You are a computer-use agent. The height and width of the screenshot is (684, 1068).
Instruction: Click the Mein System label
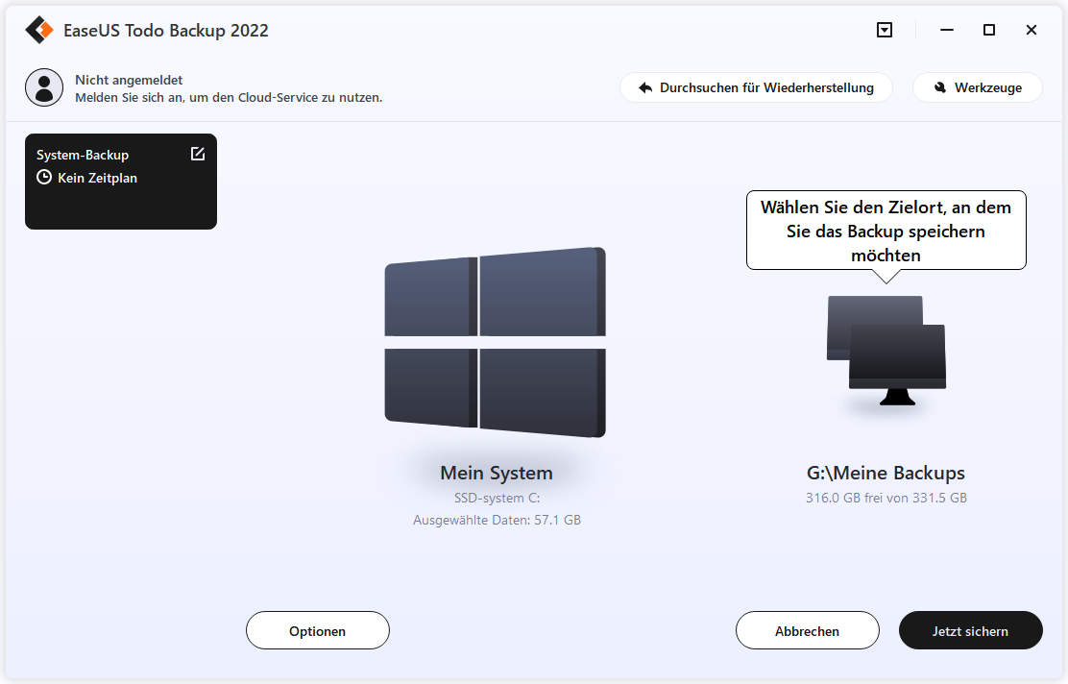(497, 472)
